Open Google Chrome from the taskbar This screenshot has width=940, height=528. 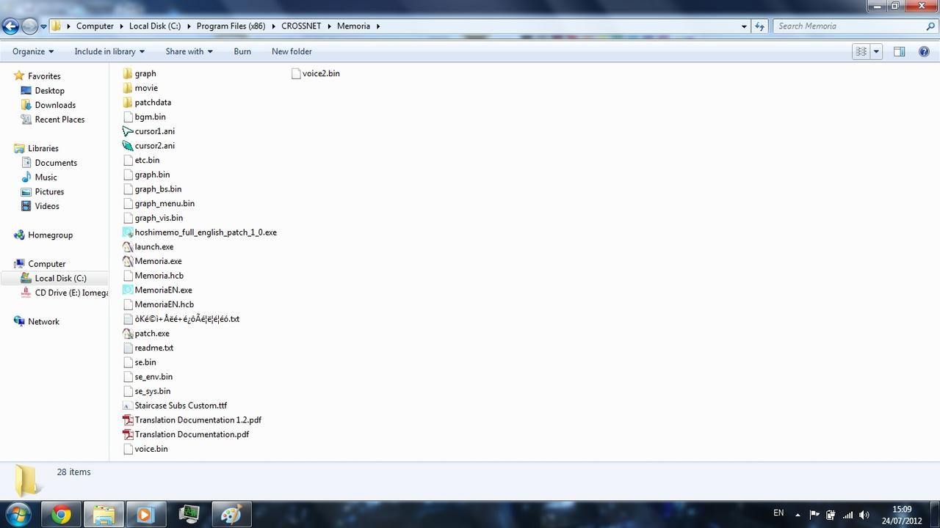[x=61, y=515]
